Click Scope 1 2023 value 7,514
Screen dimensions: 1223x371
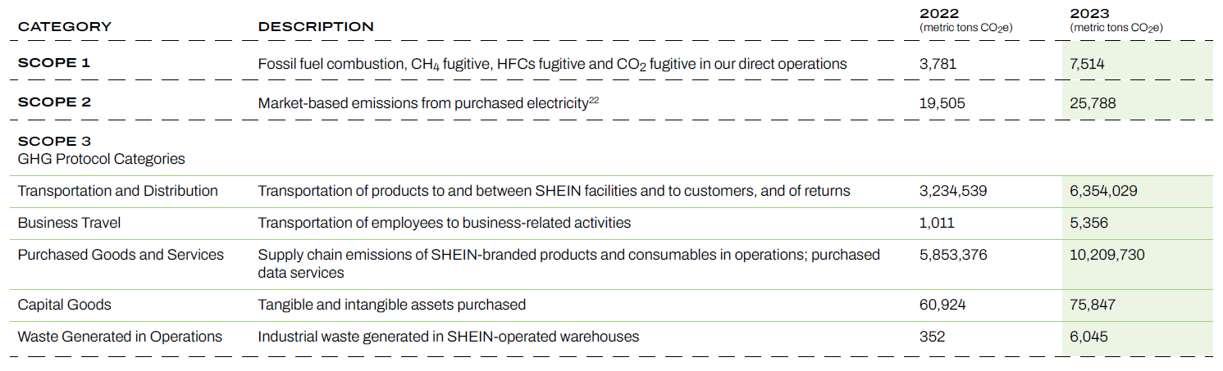(1087, 64)
